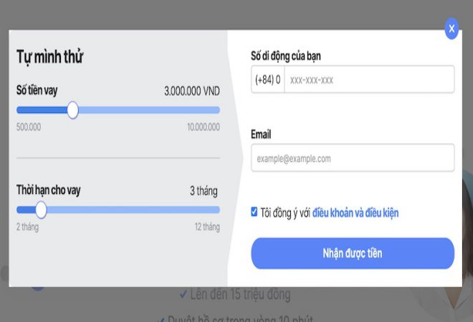Click the mobile phone number input field

click(x=368, y=79)
